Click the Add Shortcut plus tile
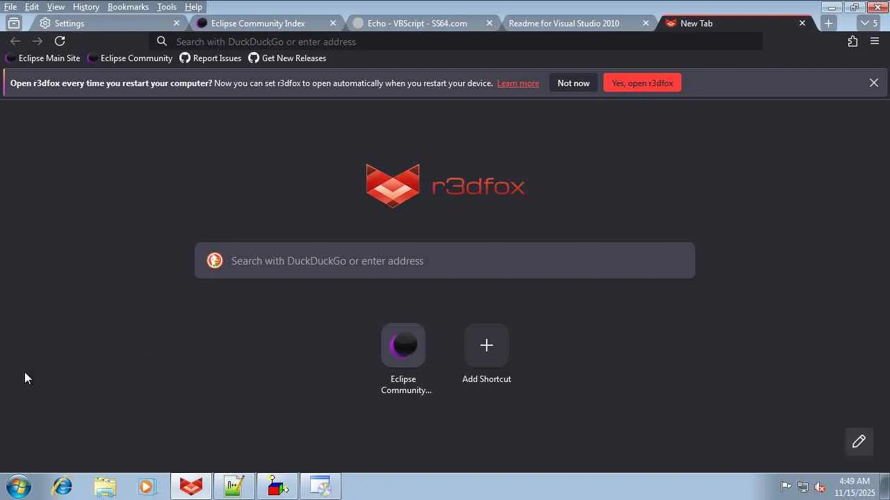Viewport: 890px width, 500px height. (487, 345)
